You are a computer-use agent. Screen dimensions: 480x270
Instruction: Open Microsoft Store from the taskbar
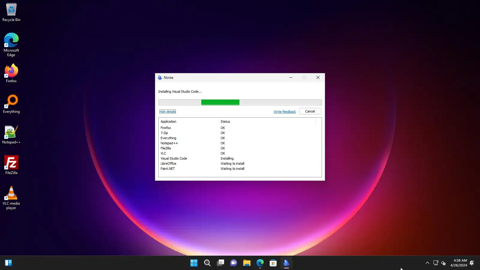click(273, 263)
